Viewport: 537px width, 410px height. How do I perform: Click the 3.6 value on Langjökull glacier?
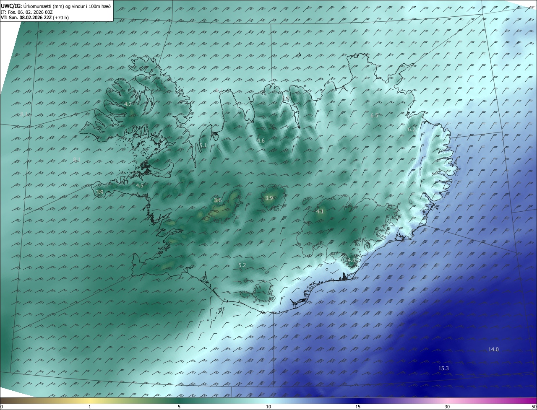[x=218, y=200]
